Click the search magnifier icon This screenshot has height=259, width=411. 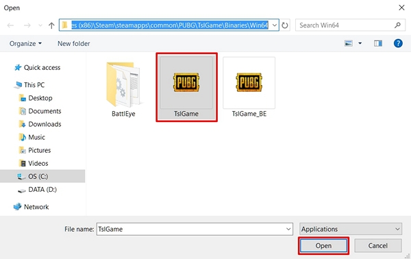pos(397,25)
